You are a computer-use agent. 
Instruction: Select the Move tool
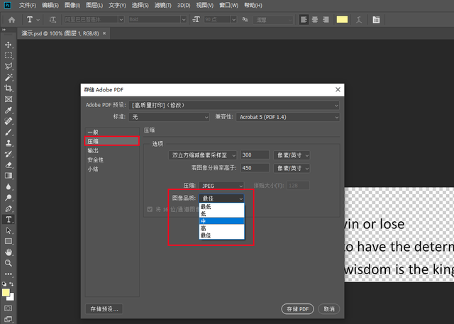pyautogui.click(x=9, y=45)
